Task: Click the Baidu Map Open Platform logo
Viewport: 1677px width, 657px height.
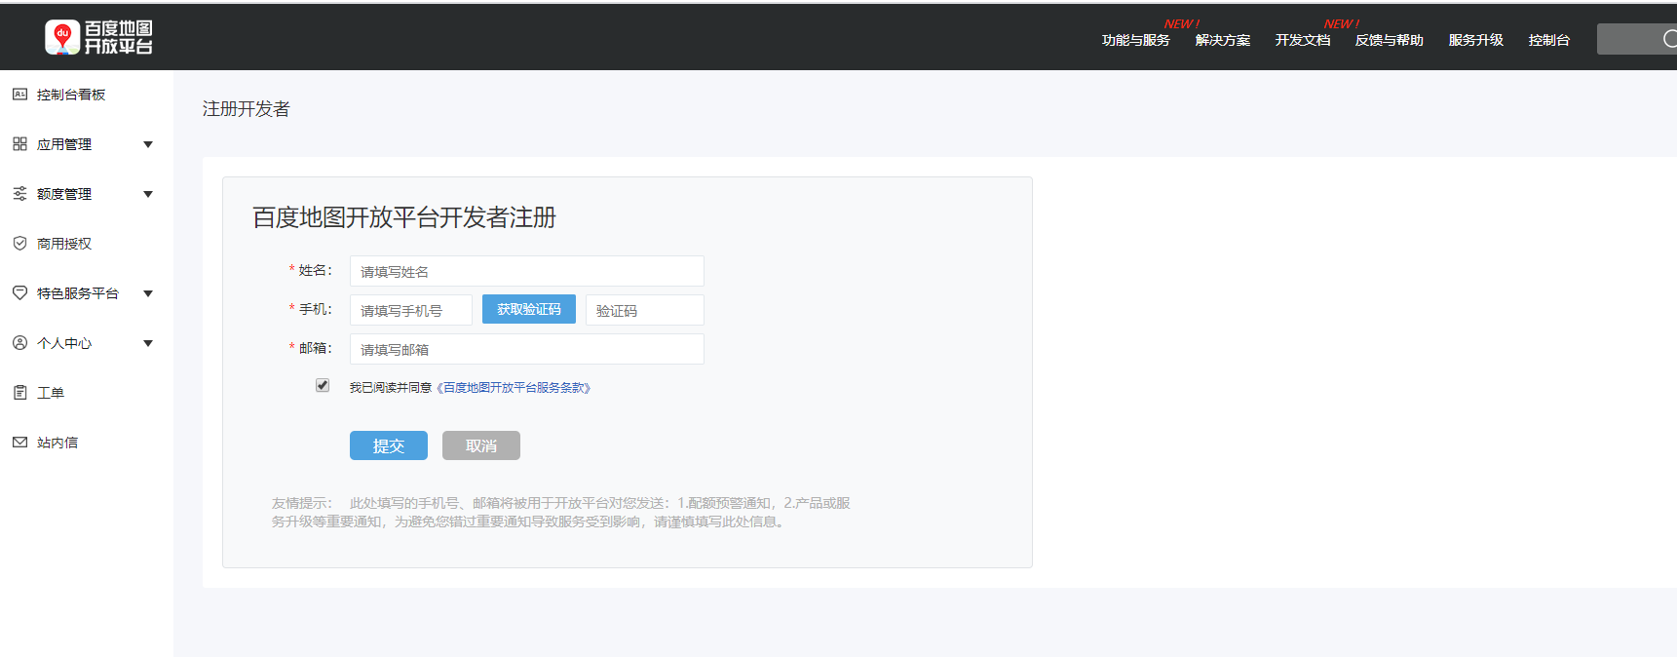Action: [x=98, y=37]
